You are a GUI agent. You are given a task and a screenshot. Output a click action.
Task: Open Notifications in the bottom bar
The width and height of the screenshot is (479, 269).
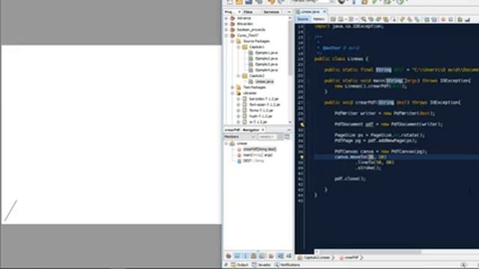click(x=287, y=265)
